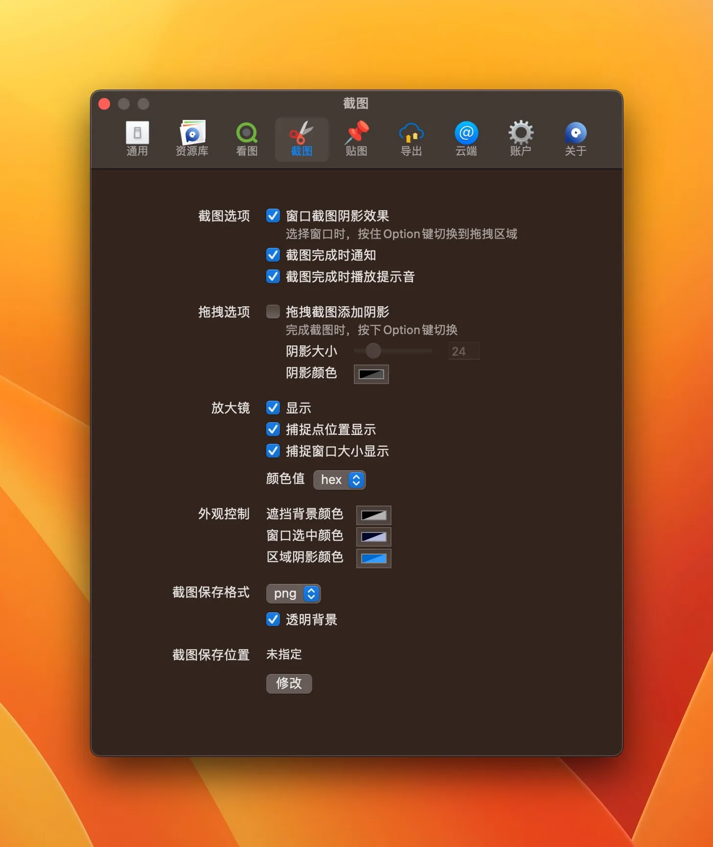Select the 截图 scissors tab
Viewport: 713px width, 847px height.
[302, 139]
